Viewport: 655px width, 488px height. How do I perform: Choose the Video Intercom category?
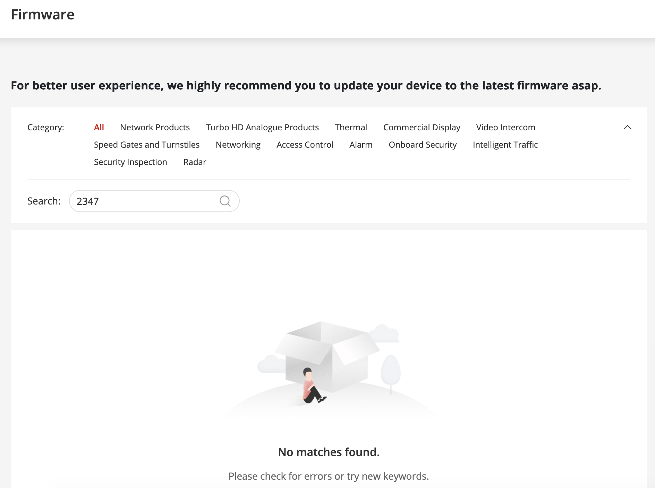pos(506,127)
